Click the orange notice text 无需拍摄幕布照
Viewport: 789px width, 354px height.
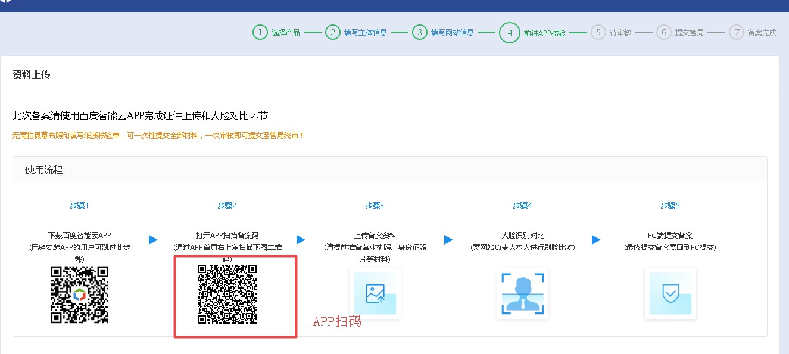click(x=158, y=136)
